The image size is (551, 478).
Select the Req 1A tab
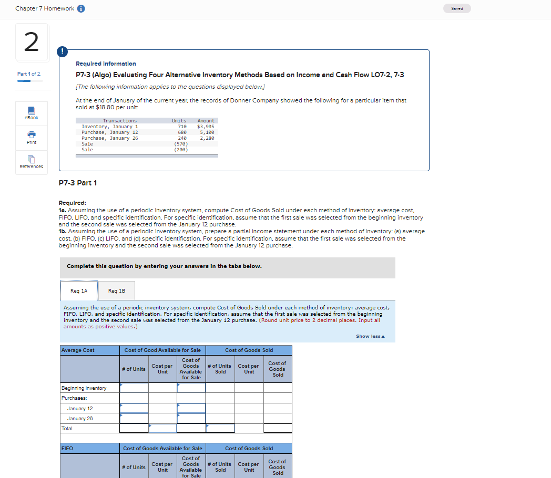(79, 290)
